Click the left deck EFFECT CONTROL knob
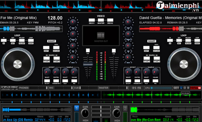This screenshot has width=202, height=122. click(x=56, y=72)
